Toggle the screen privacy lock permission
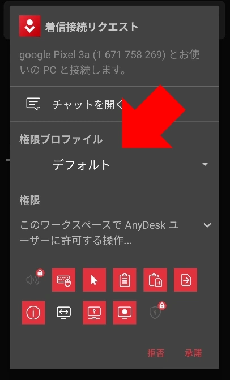Screen dimensions: 230x380 (x=94, y=313)
